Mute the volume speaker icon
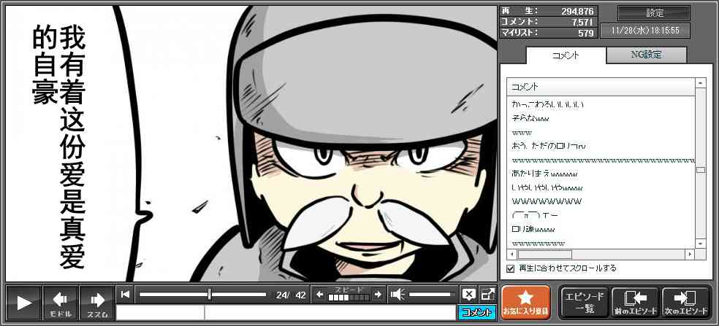719x326 pixels. pos(397,295)
